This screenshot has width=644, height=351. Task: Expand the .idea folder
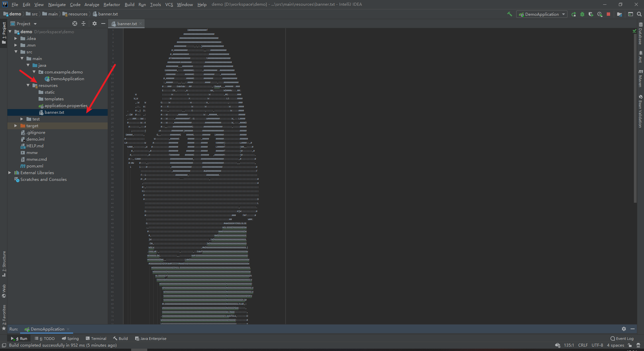(x=16, y=38)
